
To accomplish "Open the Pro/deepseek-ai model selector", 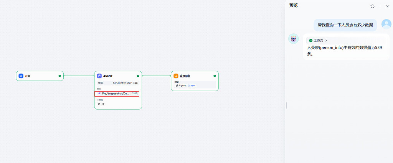I will coord(117,94).
